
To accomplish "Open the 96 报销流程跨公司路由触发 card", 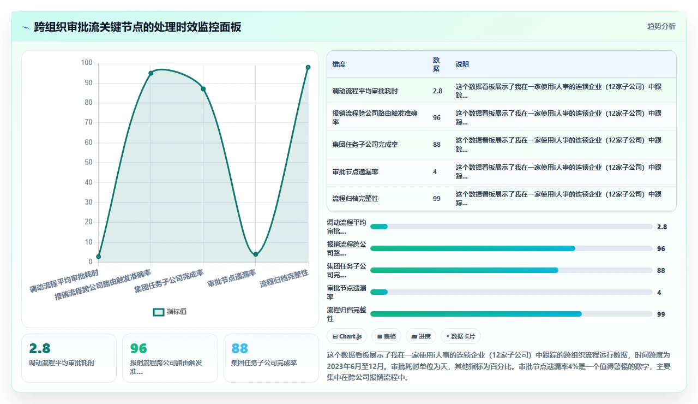I will (x=170, y=358).
